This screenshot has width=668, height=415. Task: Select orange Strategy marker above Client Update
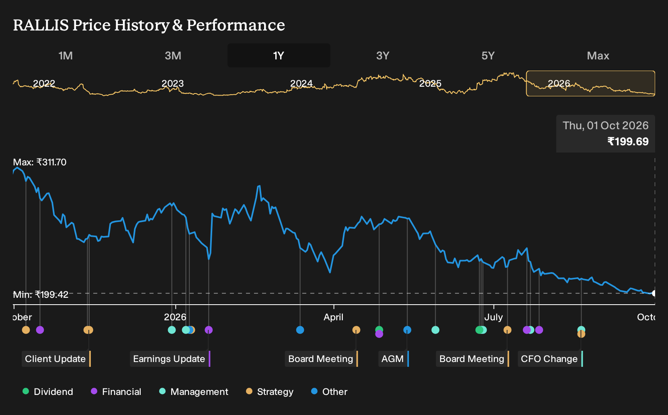tap(88, 330)
